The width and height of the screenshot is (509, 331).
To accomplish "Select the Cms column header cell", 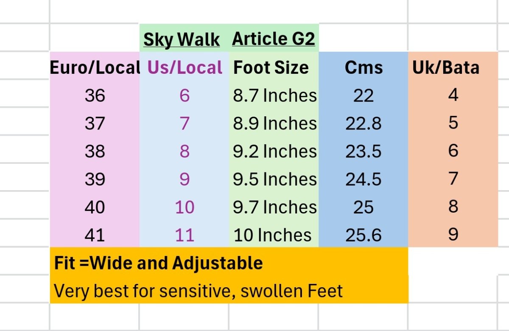I will (364, 67).
